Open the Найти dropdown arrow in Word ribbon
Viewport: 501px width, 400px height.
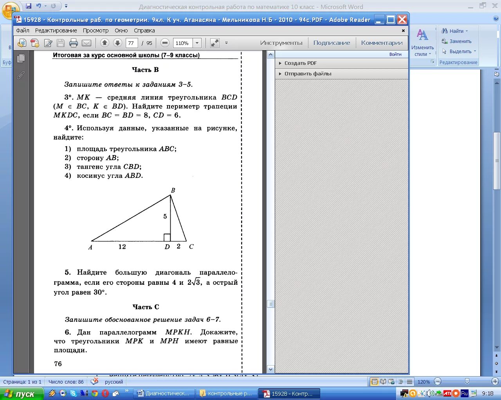point(467,31)
